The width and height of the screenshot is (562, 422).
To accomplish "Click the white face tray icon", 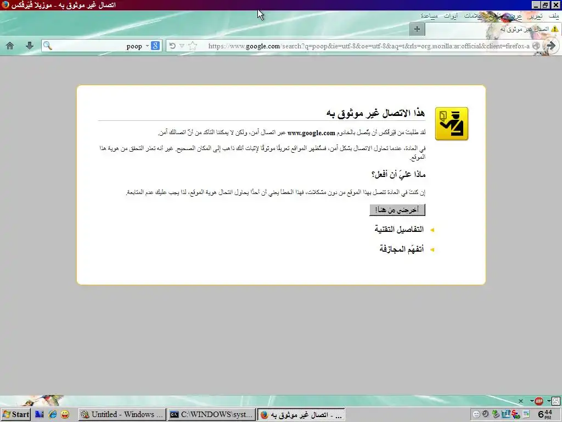I will click(476, 414).
